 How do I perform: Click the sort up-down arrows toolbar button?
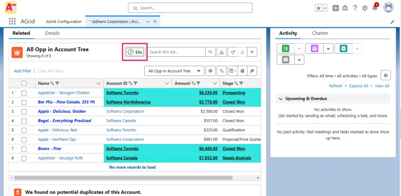(x=222, y=71)
